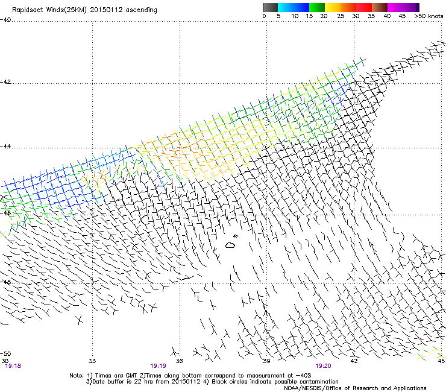Screen dimensions: 446x392
Task: Click the cyan 5-10 knots legend swatch
Action: [286, 7]
